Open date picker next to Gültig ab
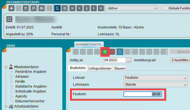Image resolution: width=190 pixels, height=110 pixels. coord(128,60)
